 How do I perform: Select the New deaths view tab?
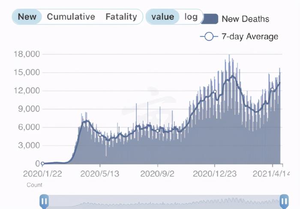point(27,17)
